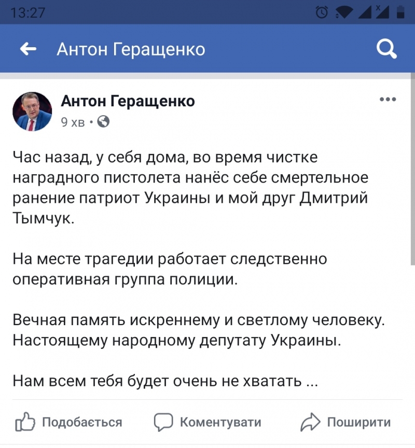The height and width of the screenshot is (448, 415).
Task: Tap Антон Геращенко's profile picture
Action: click(x=32, y=111)
